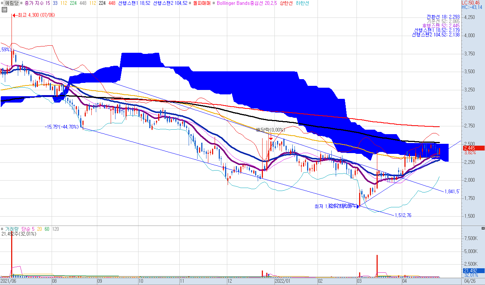Click the red 2,445 current price tag
485x285 pixels.
[x=473, y=148]
